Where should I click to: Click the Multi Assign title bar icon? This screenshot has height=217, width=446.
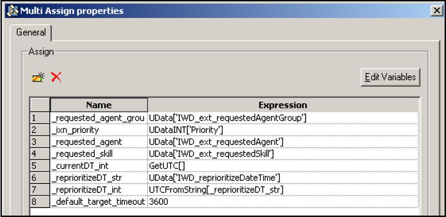coord(12,11)
